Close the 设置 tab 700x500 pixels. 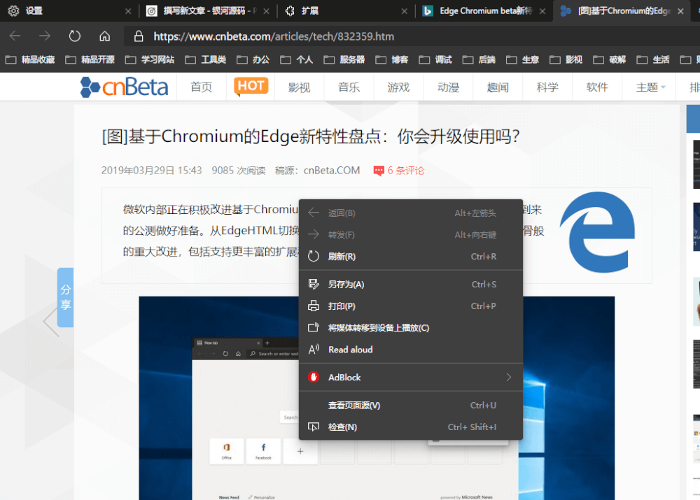tap(128, 11)
